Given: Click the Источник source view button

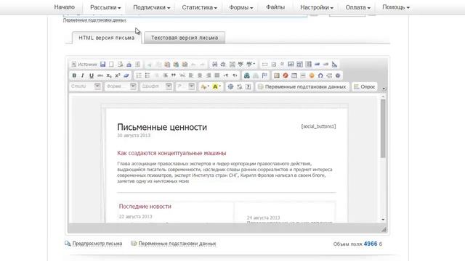Looking at the screenshot, I should [x=84, y=65].
